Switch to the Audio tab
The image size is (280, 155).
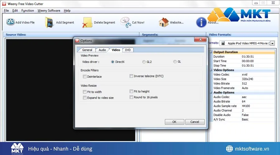(x=102, y=50)
